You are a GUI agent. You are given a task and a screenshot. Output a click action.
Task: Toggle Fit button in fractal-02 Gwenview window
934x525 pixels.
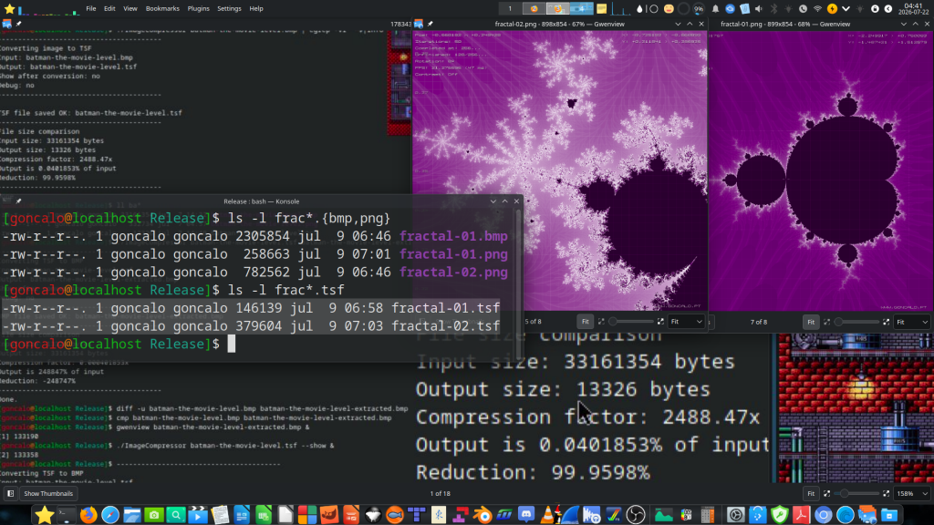[585, 322]
